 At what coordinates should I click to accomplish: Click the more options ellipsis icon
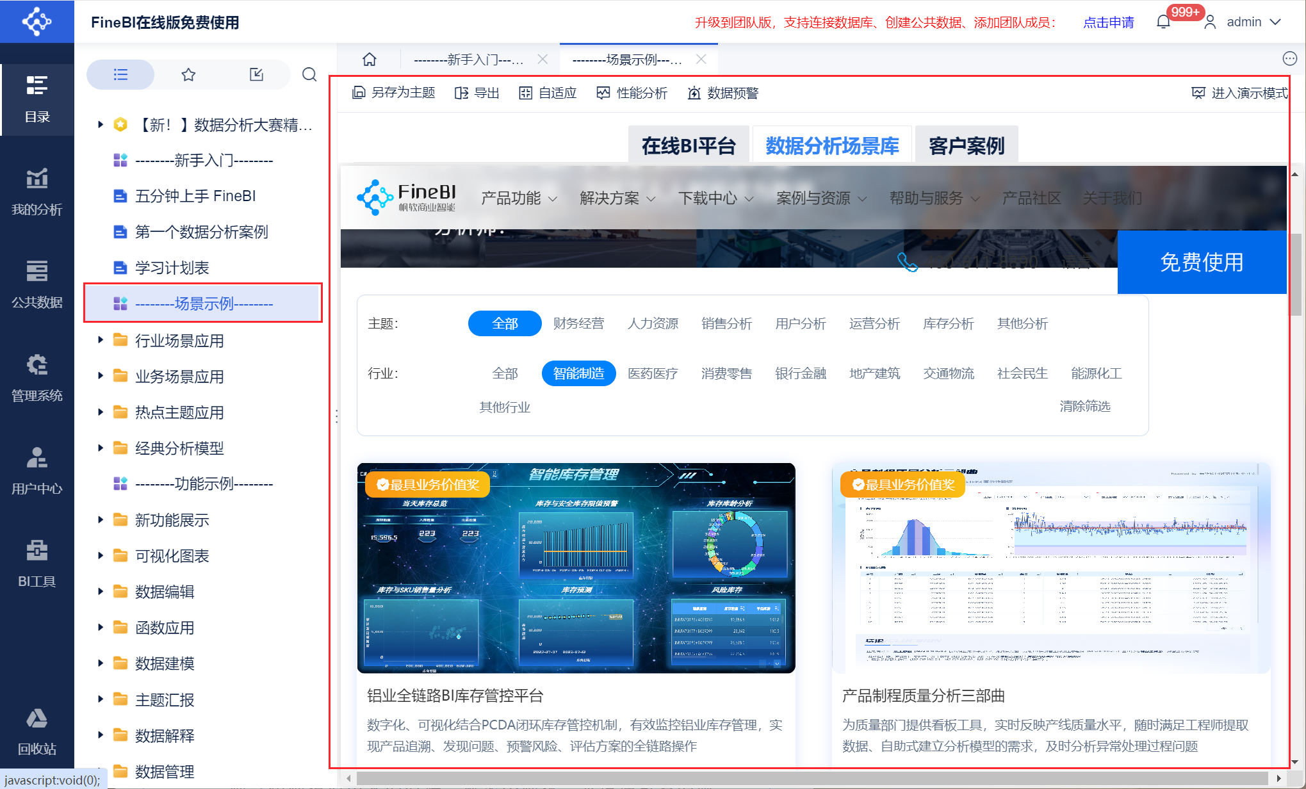click(x=1290, y=59)
